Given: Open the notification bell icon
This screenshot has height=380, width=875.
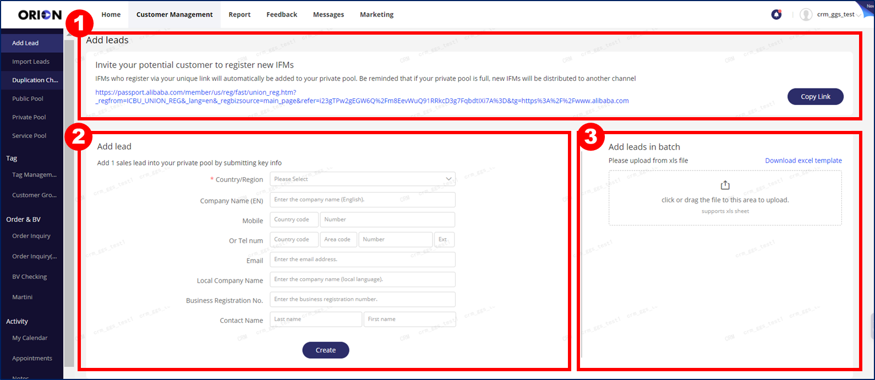Looking at the screenshot, I should pos(776,15).
